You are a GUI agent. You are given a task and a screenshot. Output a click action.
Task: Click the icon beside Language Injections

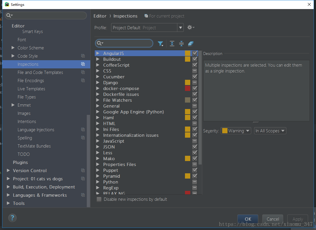(83, 129)
